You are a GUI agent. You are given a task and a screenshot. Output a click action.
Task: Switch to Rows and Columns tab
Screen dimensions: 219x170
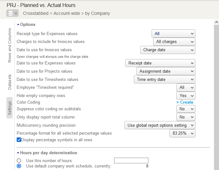10,45
